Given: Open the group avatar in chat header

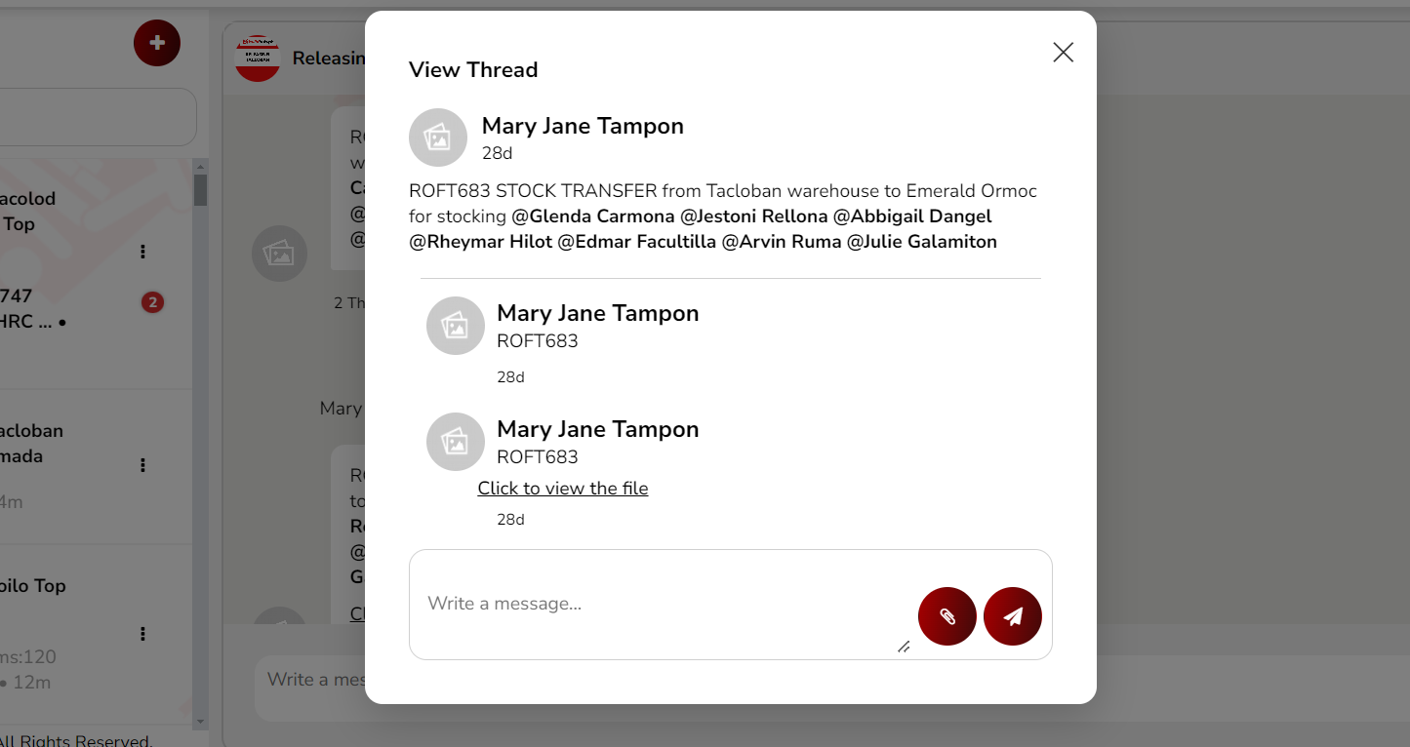Looking at the screenshot, I should point(258,59).
